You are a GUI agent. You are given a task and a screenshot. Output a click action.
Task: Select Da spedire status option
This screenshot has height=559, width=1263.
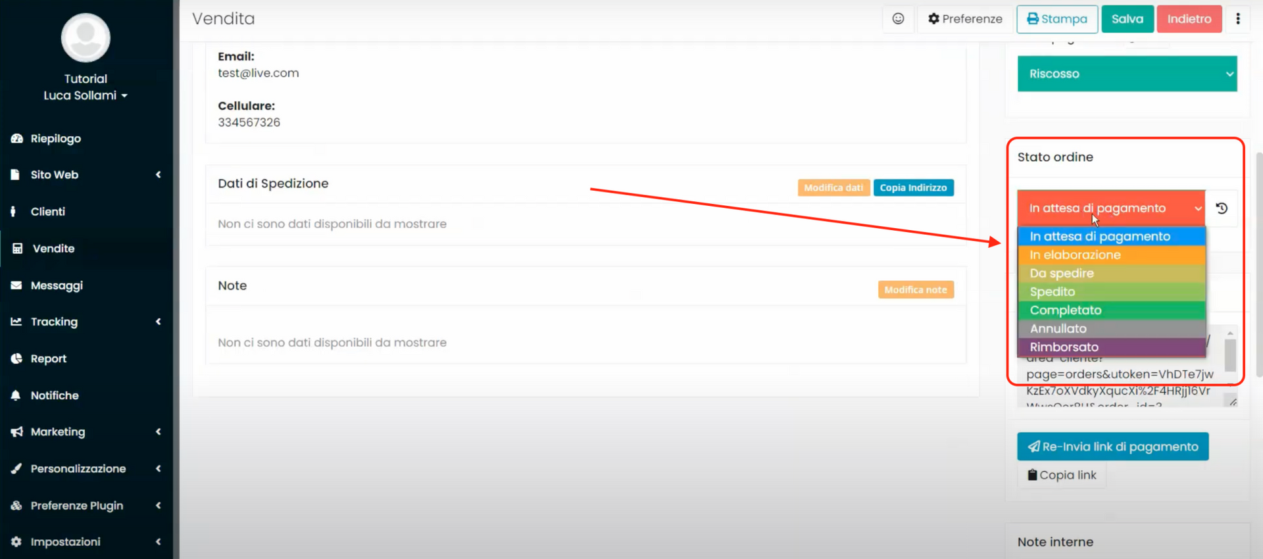1111,273
